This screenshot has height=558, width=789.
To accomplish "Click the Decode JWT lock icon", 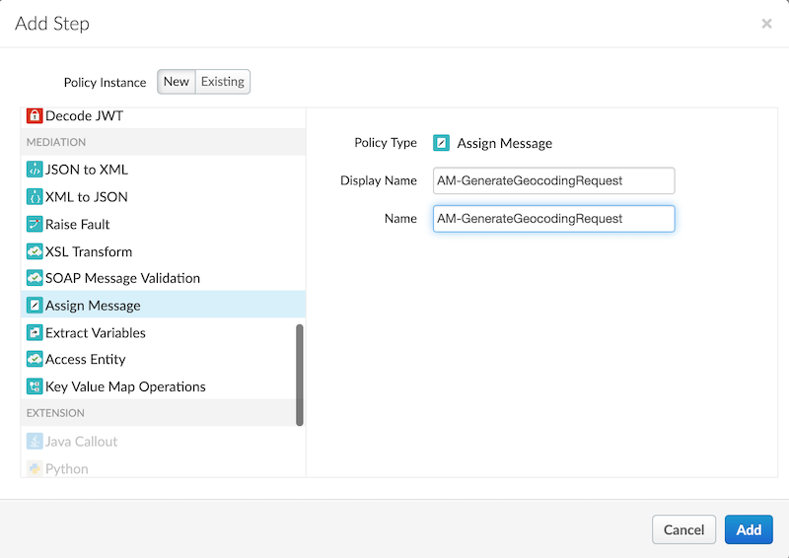I will point(35,115).
